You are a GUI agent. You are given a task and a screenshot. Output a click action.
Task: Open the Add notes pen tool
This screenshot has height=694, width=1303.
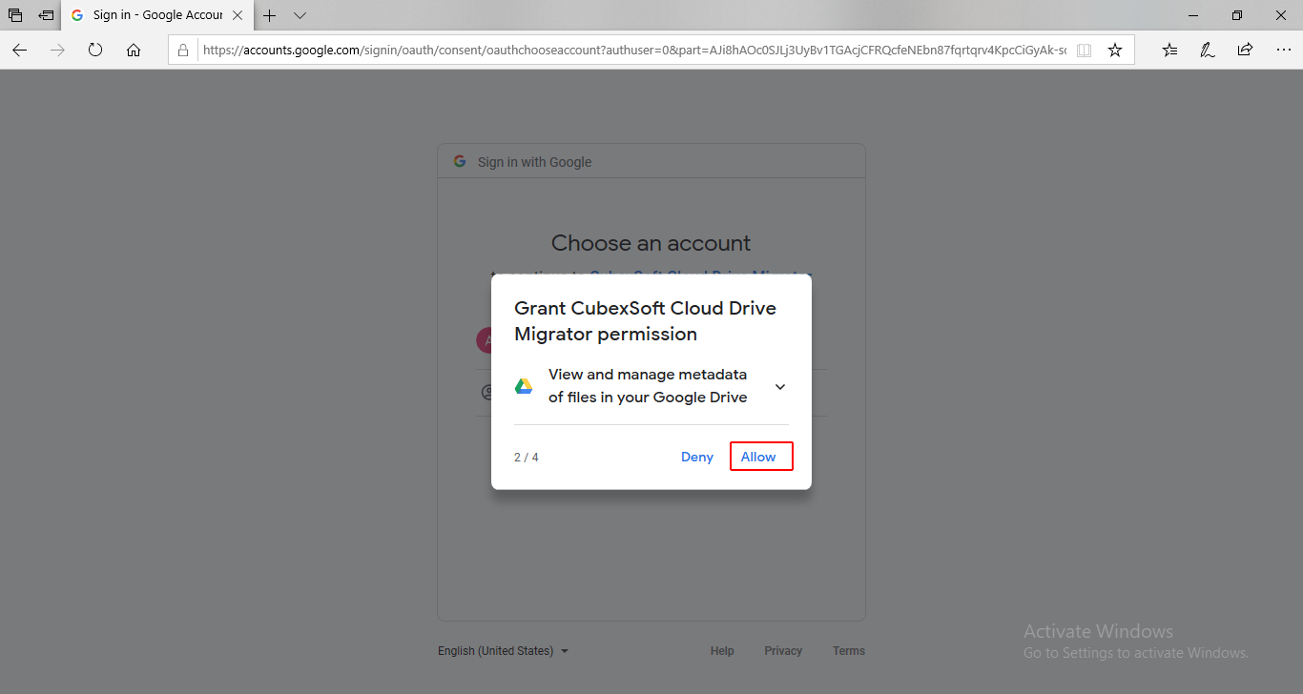(1207, 51)
